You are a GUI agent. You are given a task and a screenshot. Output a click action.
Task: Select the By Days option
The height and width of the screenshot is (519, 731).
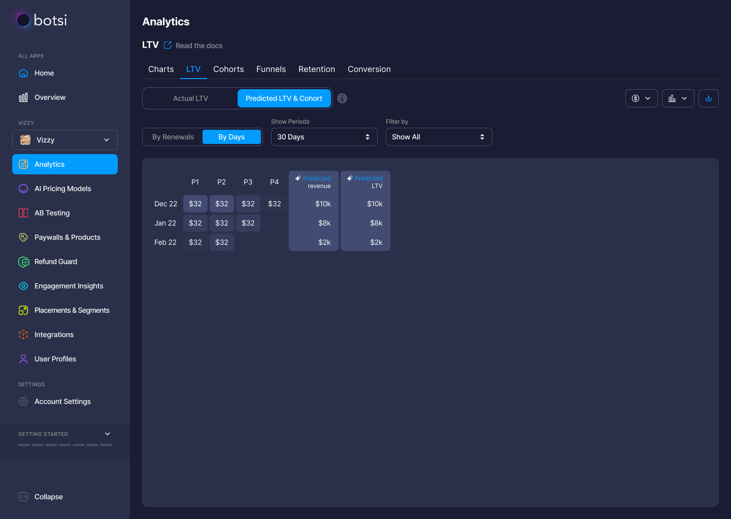click(x=231, y=137)
